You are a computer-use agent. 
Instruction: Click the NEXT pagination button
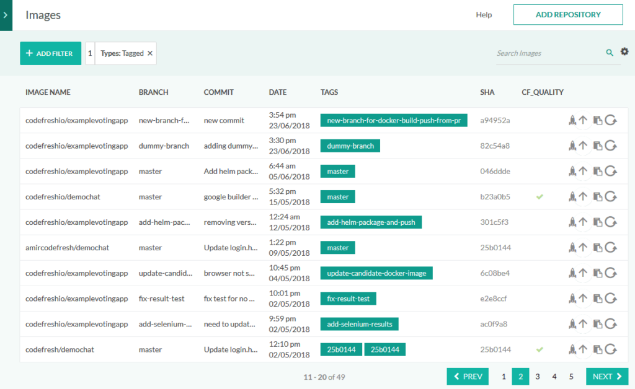pyautogui.click(x=606, y=376)
